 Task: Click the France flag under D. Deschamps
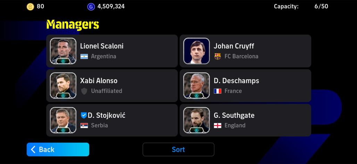tap(218, 91)
